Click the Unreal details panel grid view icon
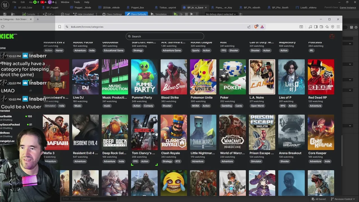The width and height of the screenshot is (359, 202). tap(351, 27)
